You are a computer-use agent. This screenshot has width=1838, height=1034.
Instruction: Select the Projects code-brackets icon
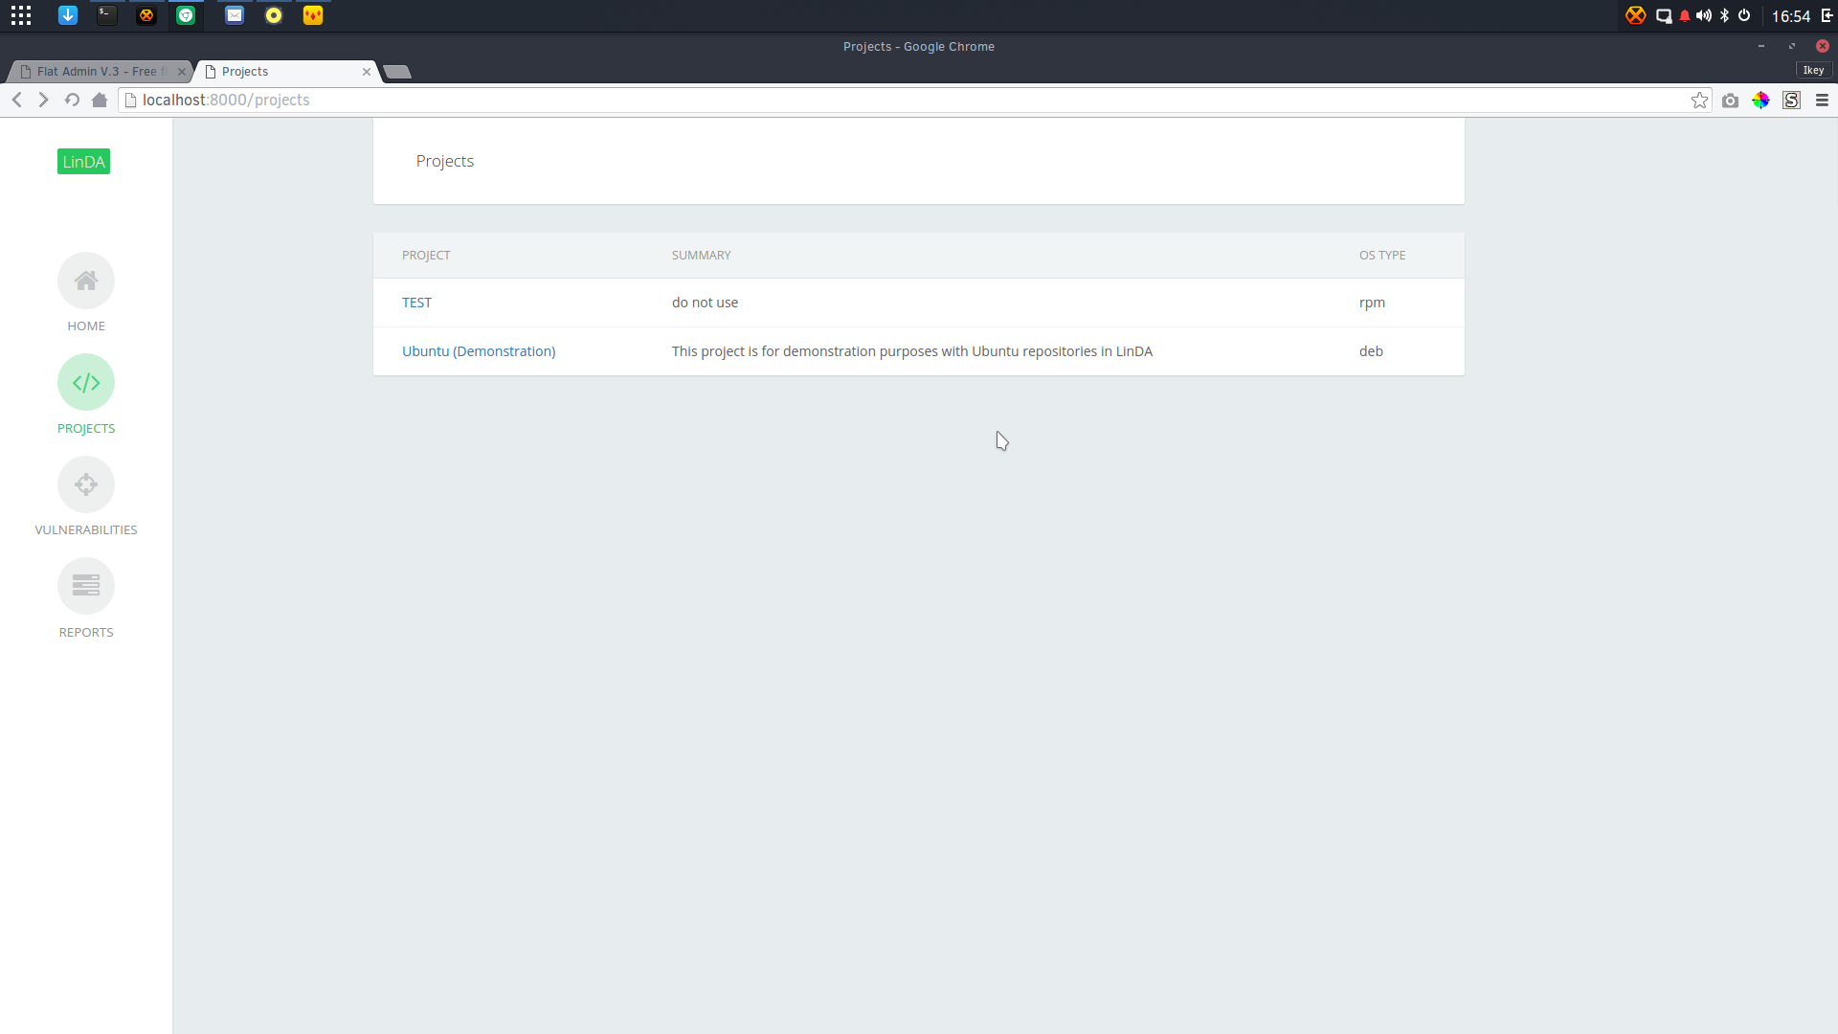[x=86, y=383]
